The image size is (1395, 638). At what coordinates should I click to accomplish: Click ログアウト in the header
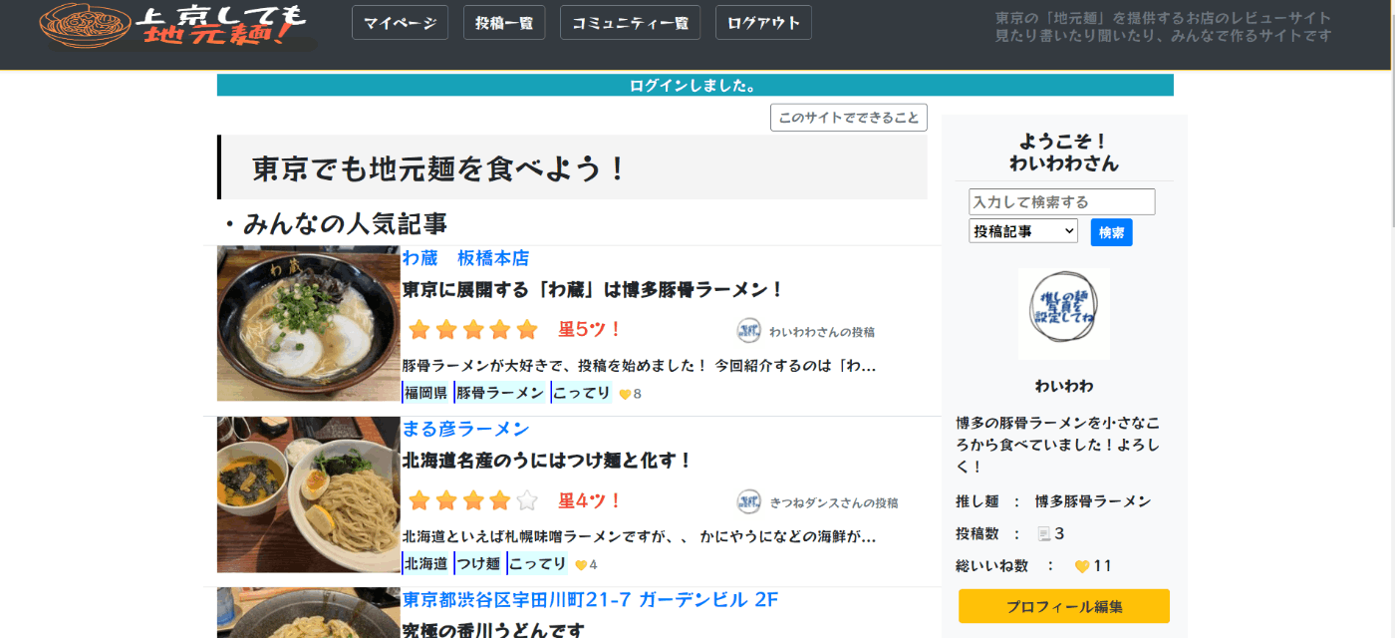[763, 23]
